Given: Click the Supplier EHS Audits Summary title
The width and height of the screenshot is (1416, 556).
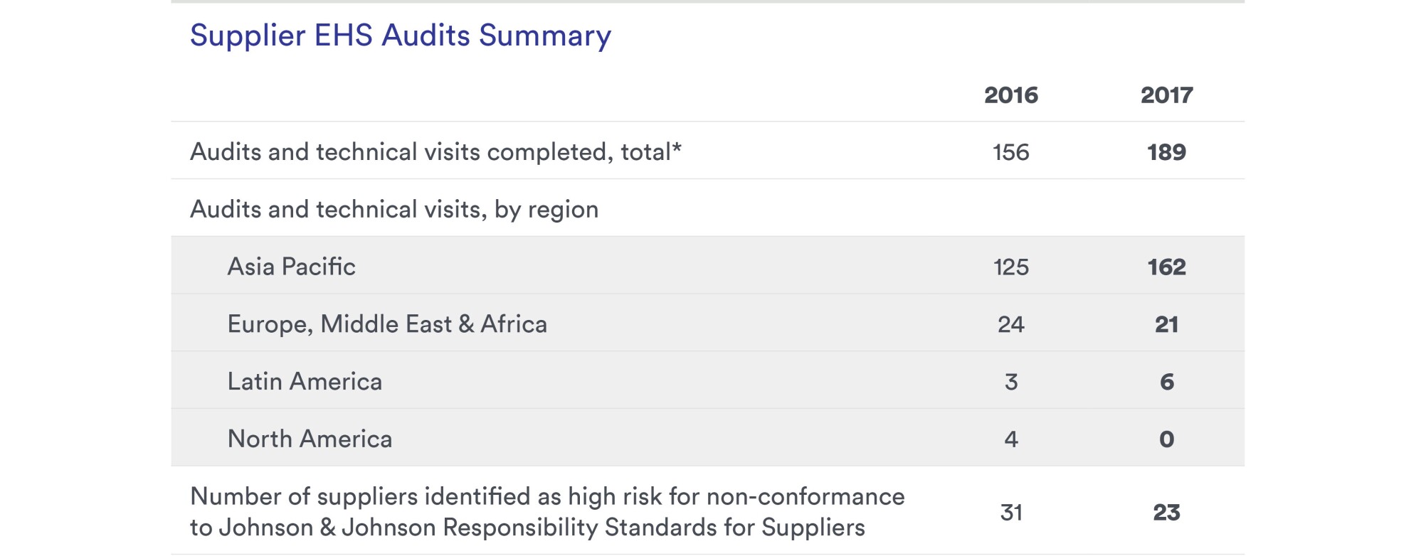Looking at the screenshot, I should pos(400,36).
